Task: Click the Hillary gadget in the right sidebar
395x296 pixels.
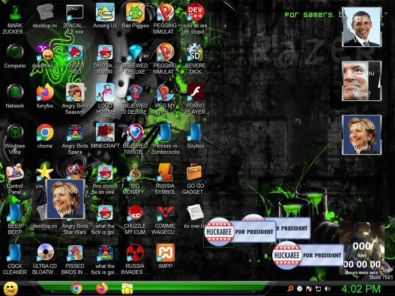Action: coord(362,135)
